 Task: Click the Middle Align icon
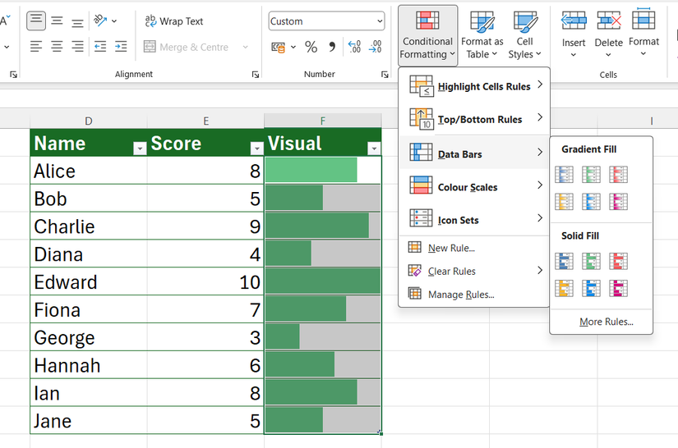[57, 21]
